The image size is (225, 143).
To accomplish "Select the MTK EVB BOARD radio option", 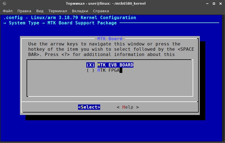I will tap(110, 65).
